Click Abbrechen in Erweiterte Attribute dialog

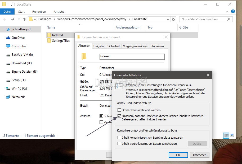[199, 155]
